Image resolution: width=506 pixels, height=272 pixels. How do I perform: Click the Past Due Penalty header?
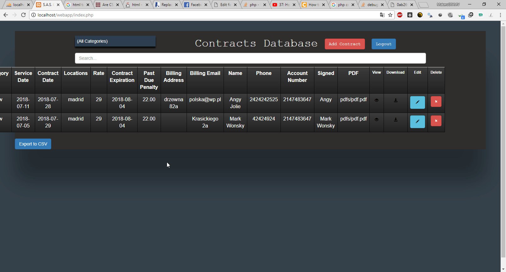(149, 80)
